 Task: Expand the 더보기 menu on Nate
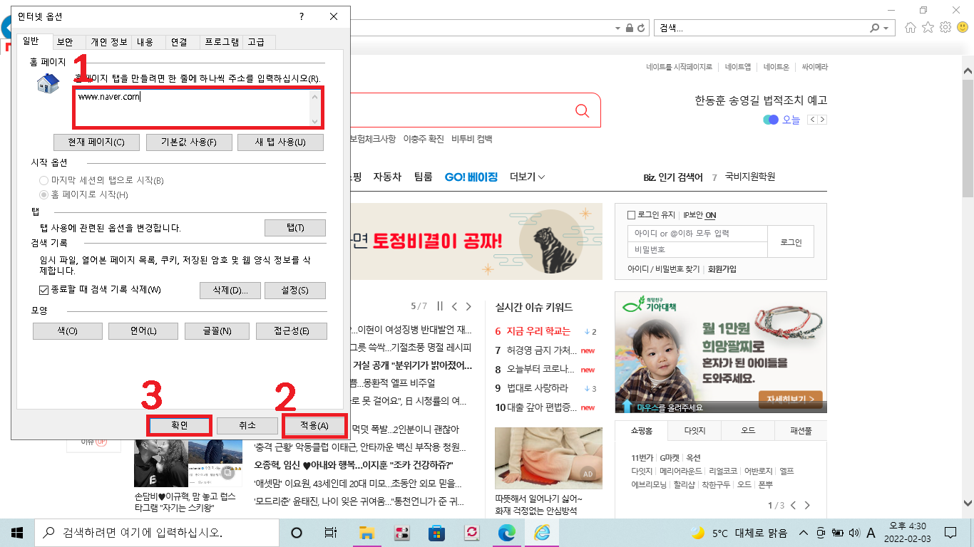tap(528, 177)
